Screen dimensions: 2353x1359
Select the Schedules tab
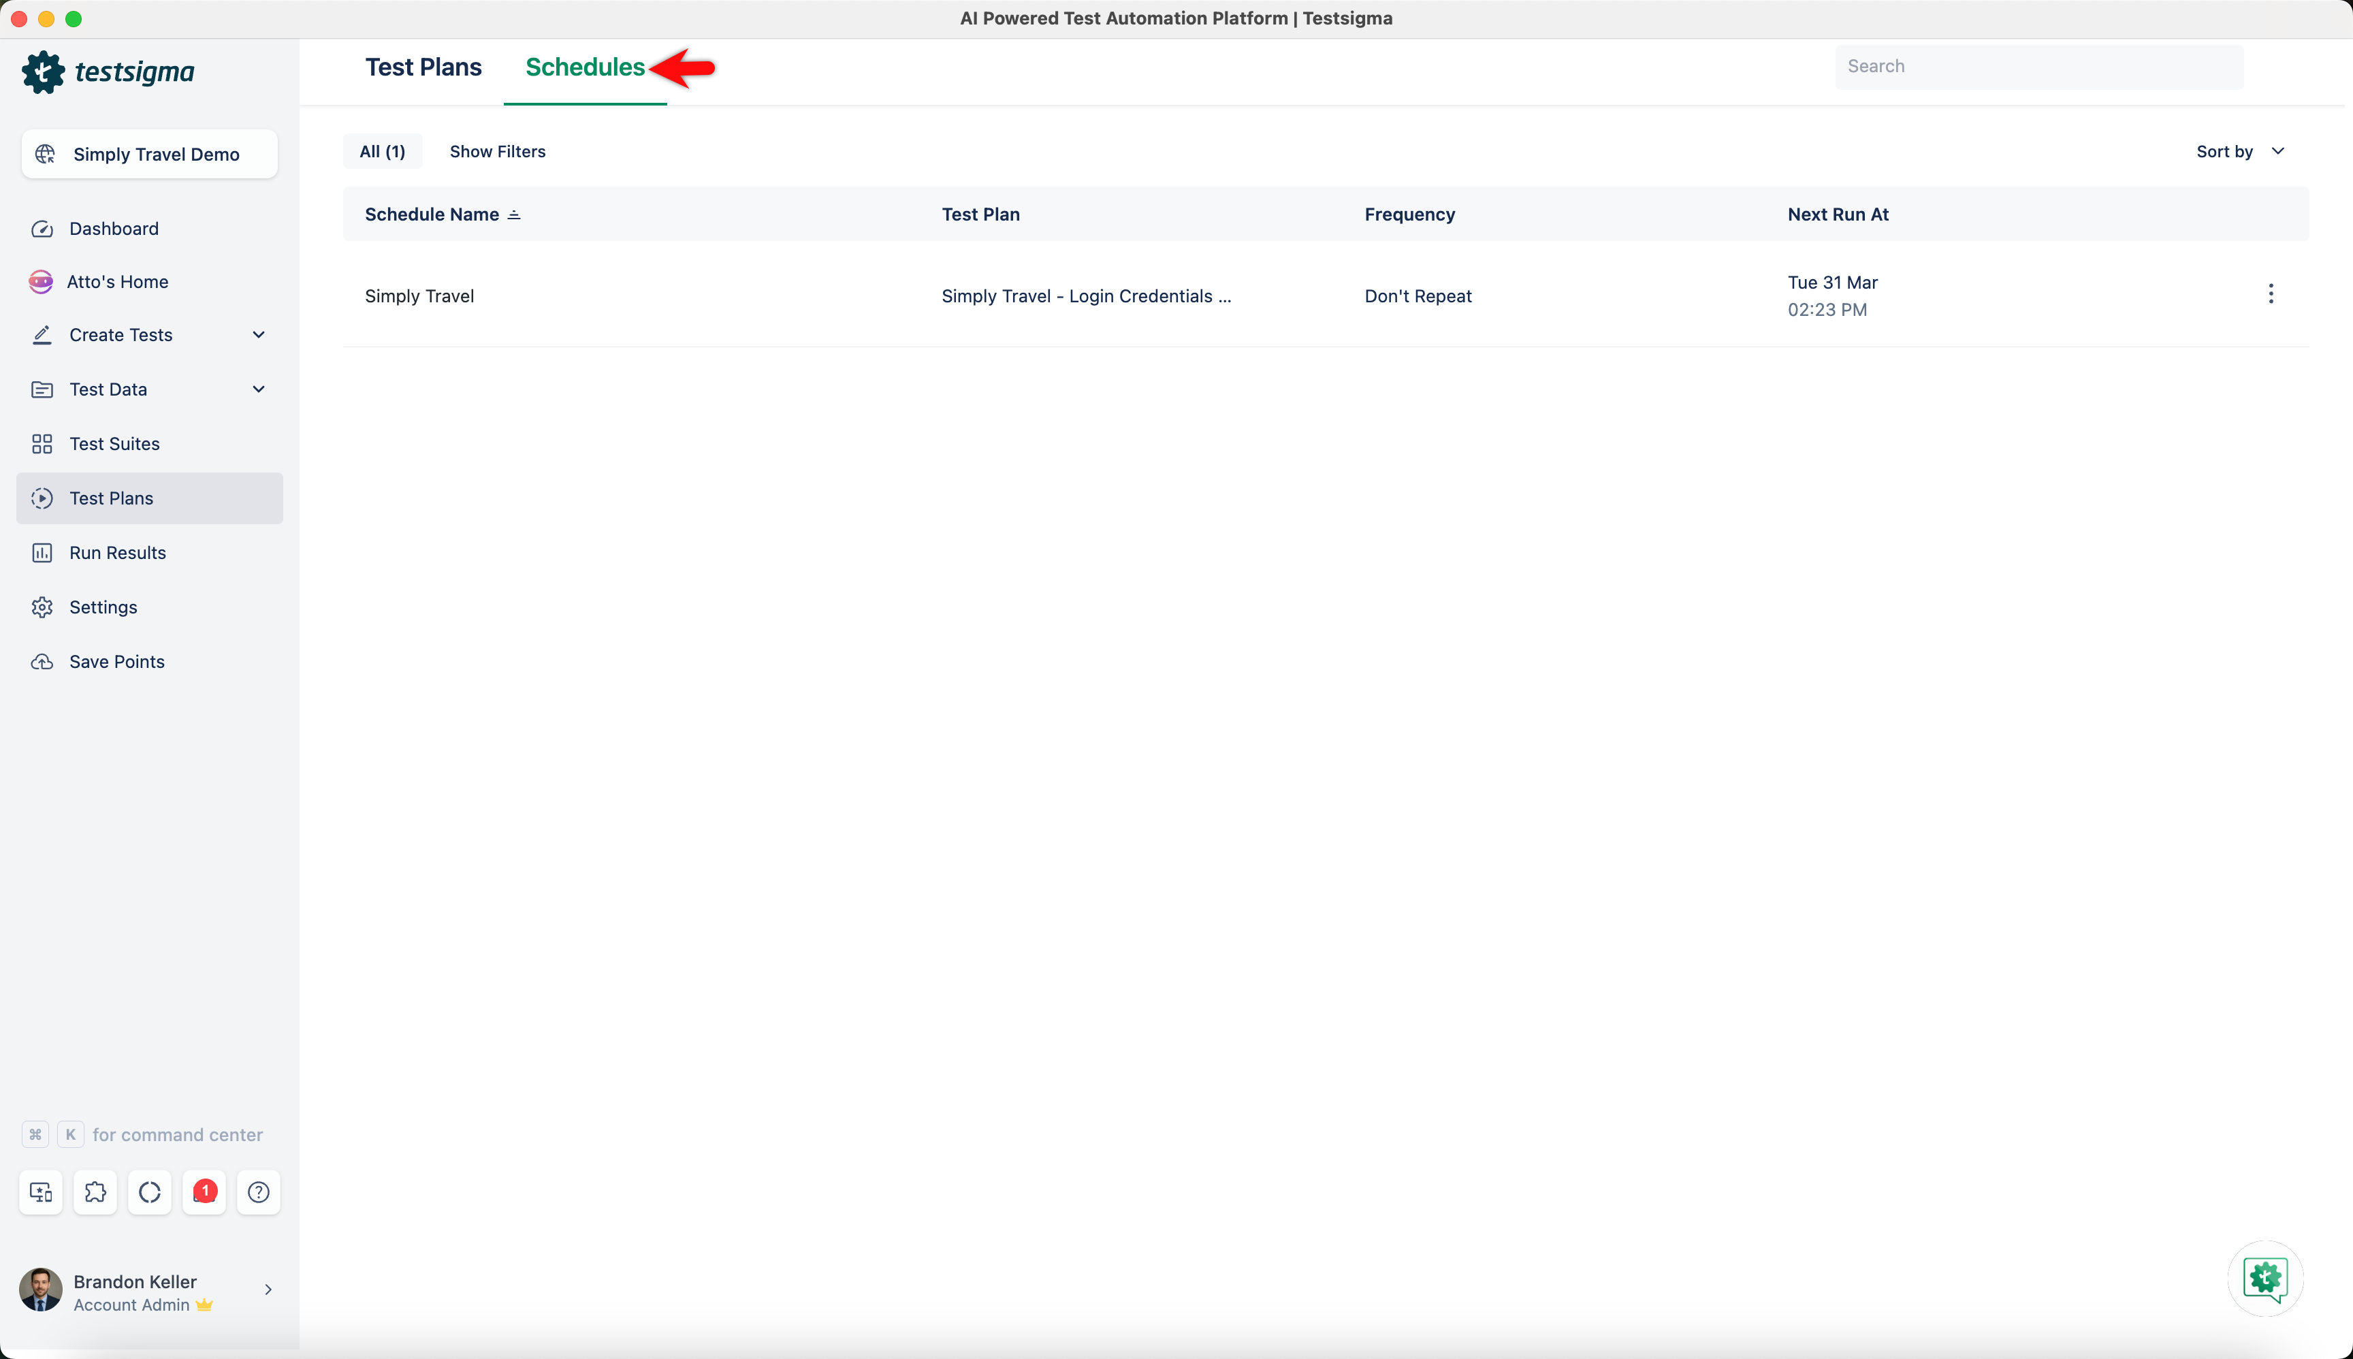pyautogui.click(x=584, y=67)
